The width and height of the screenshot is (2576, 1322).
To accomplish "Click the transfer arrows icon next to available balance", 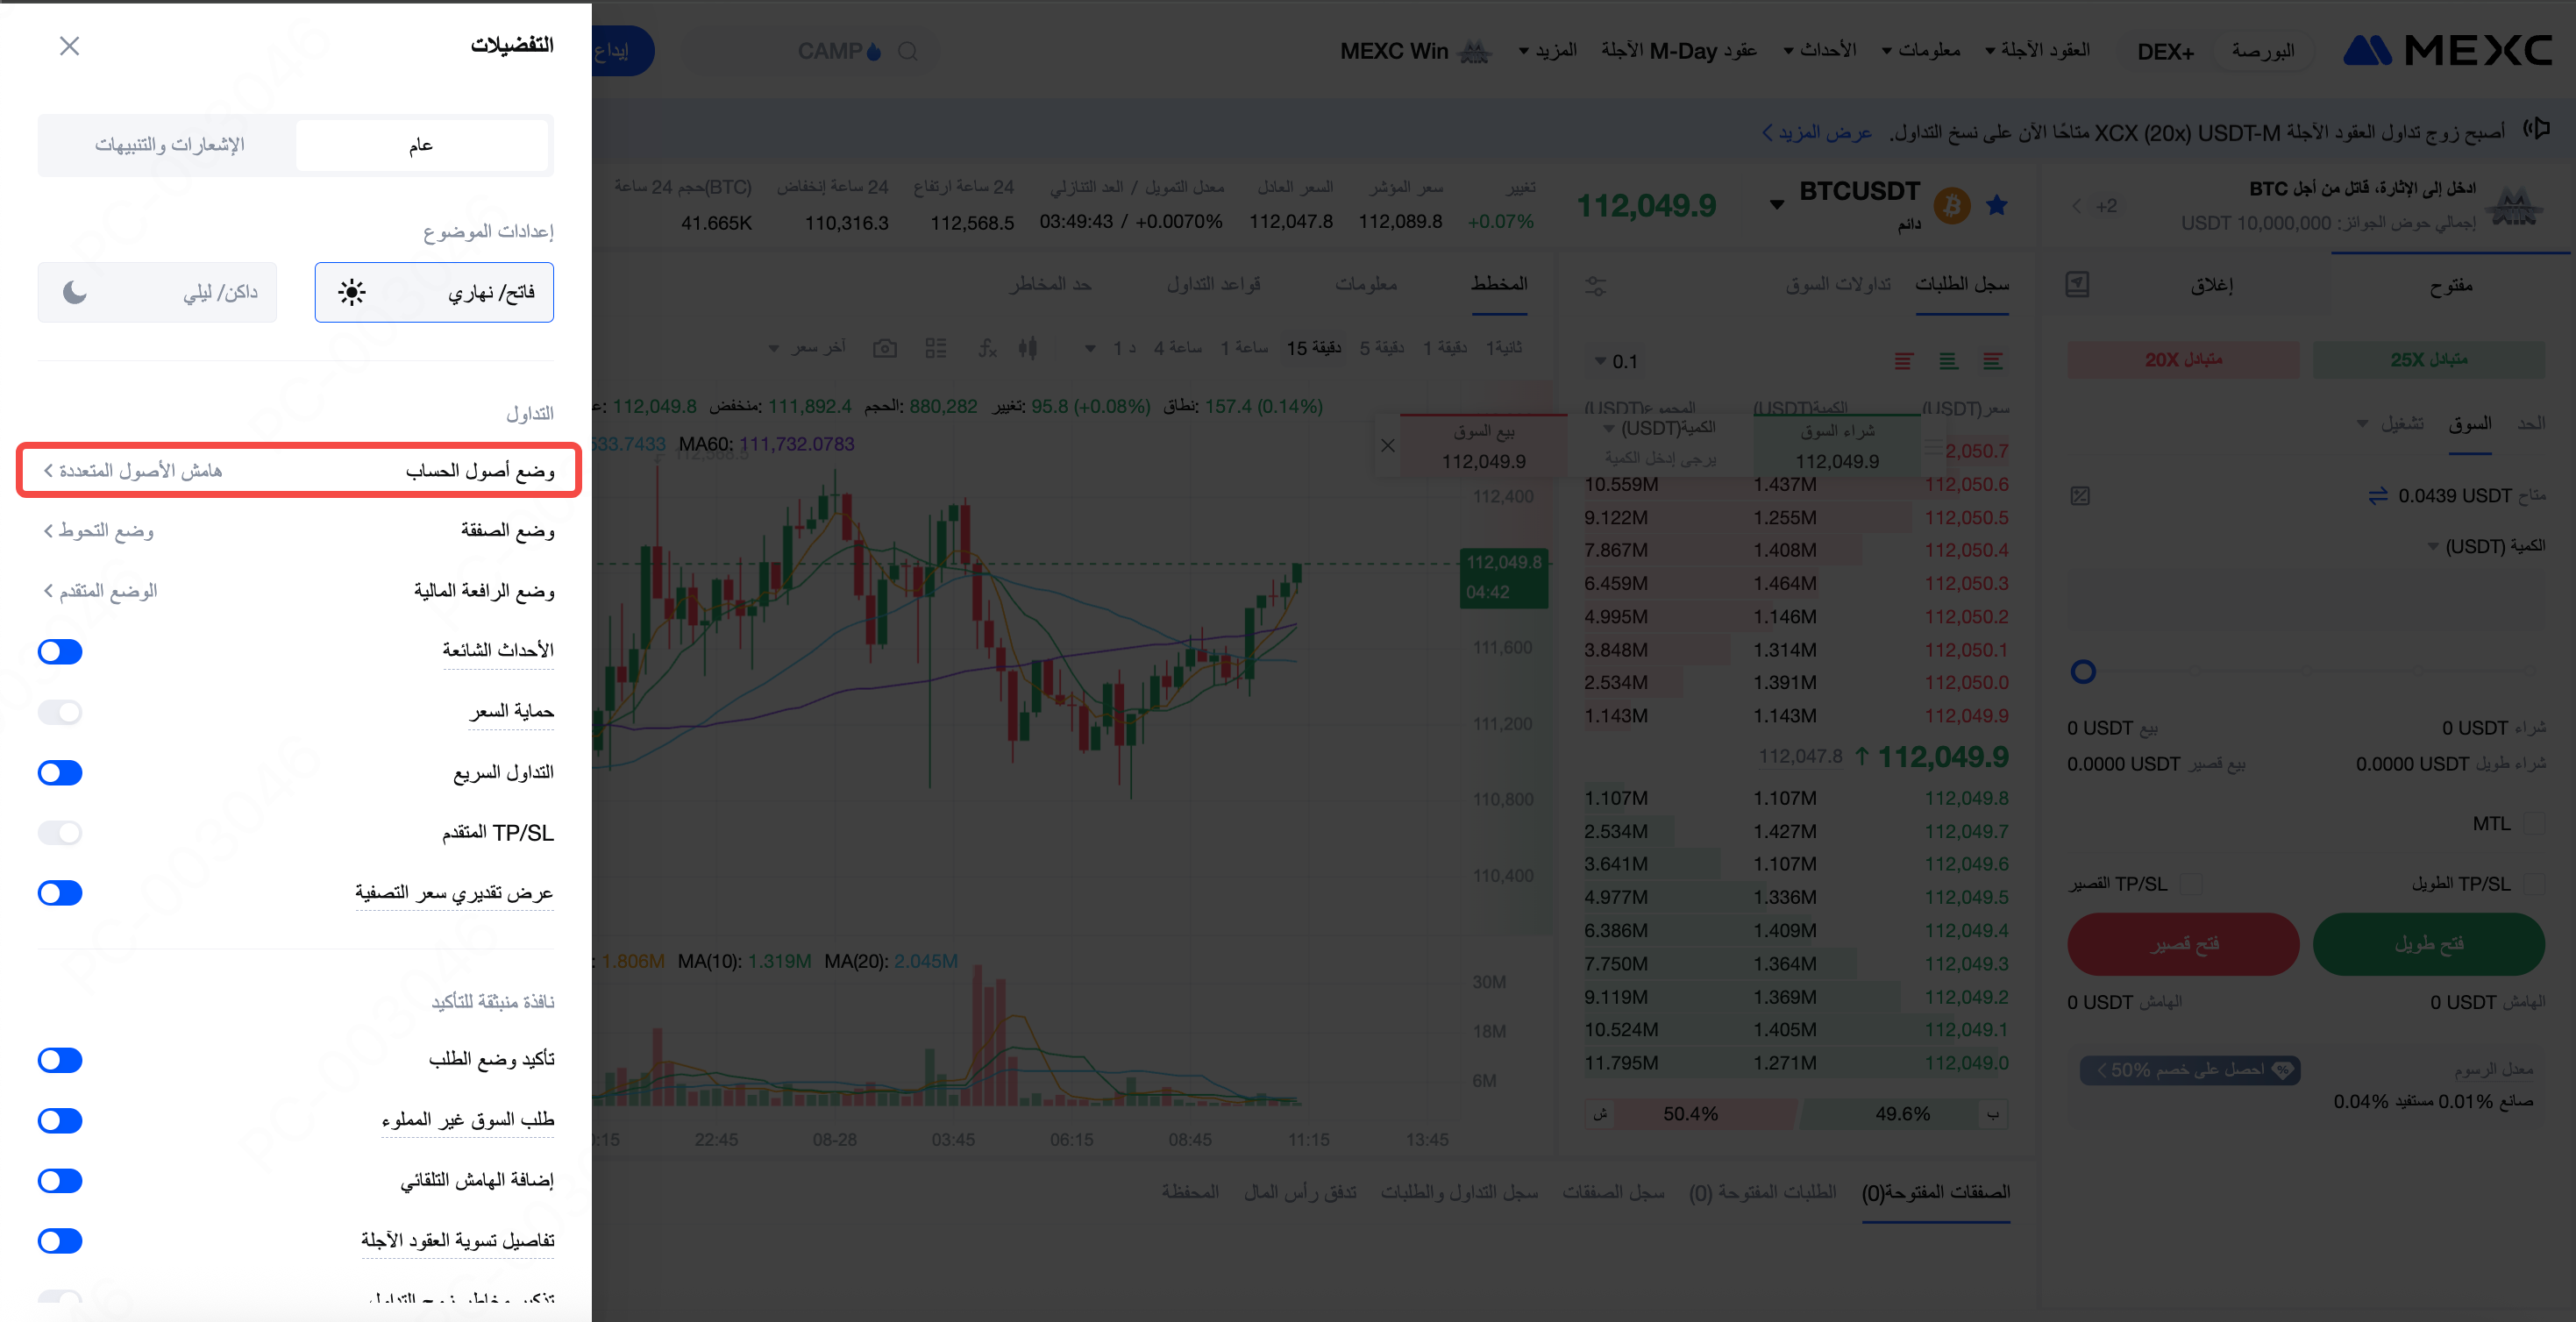I will click(2378, 496).
